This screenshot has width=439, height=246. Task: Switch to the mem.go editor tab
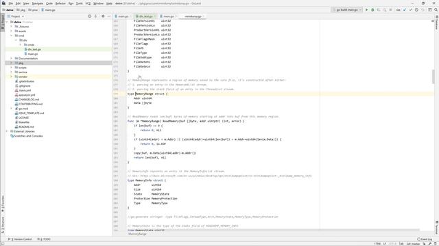click(x=169, y=16)
